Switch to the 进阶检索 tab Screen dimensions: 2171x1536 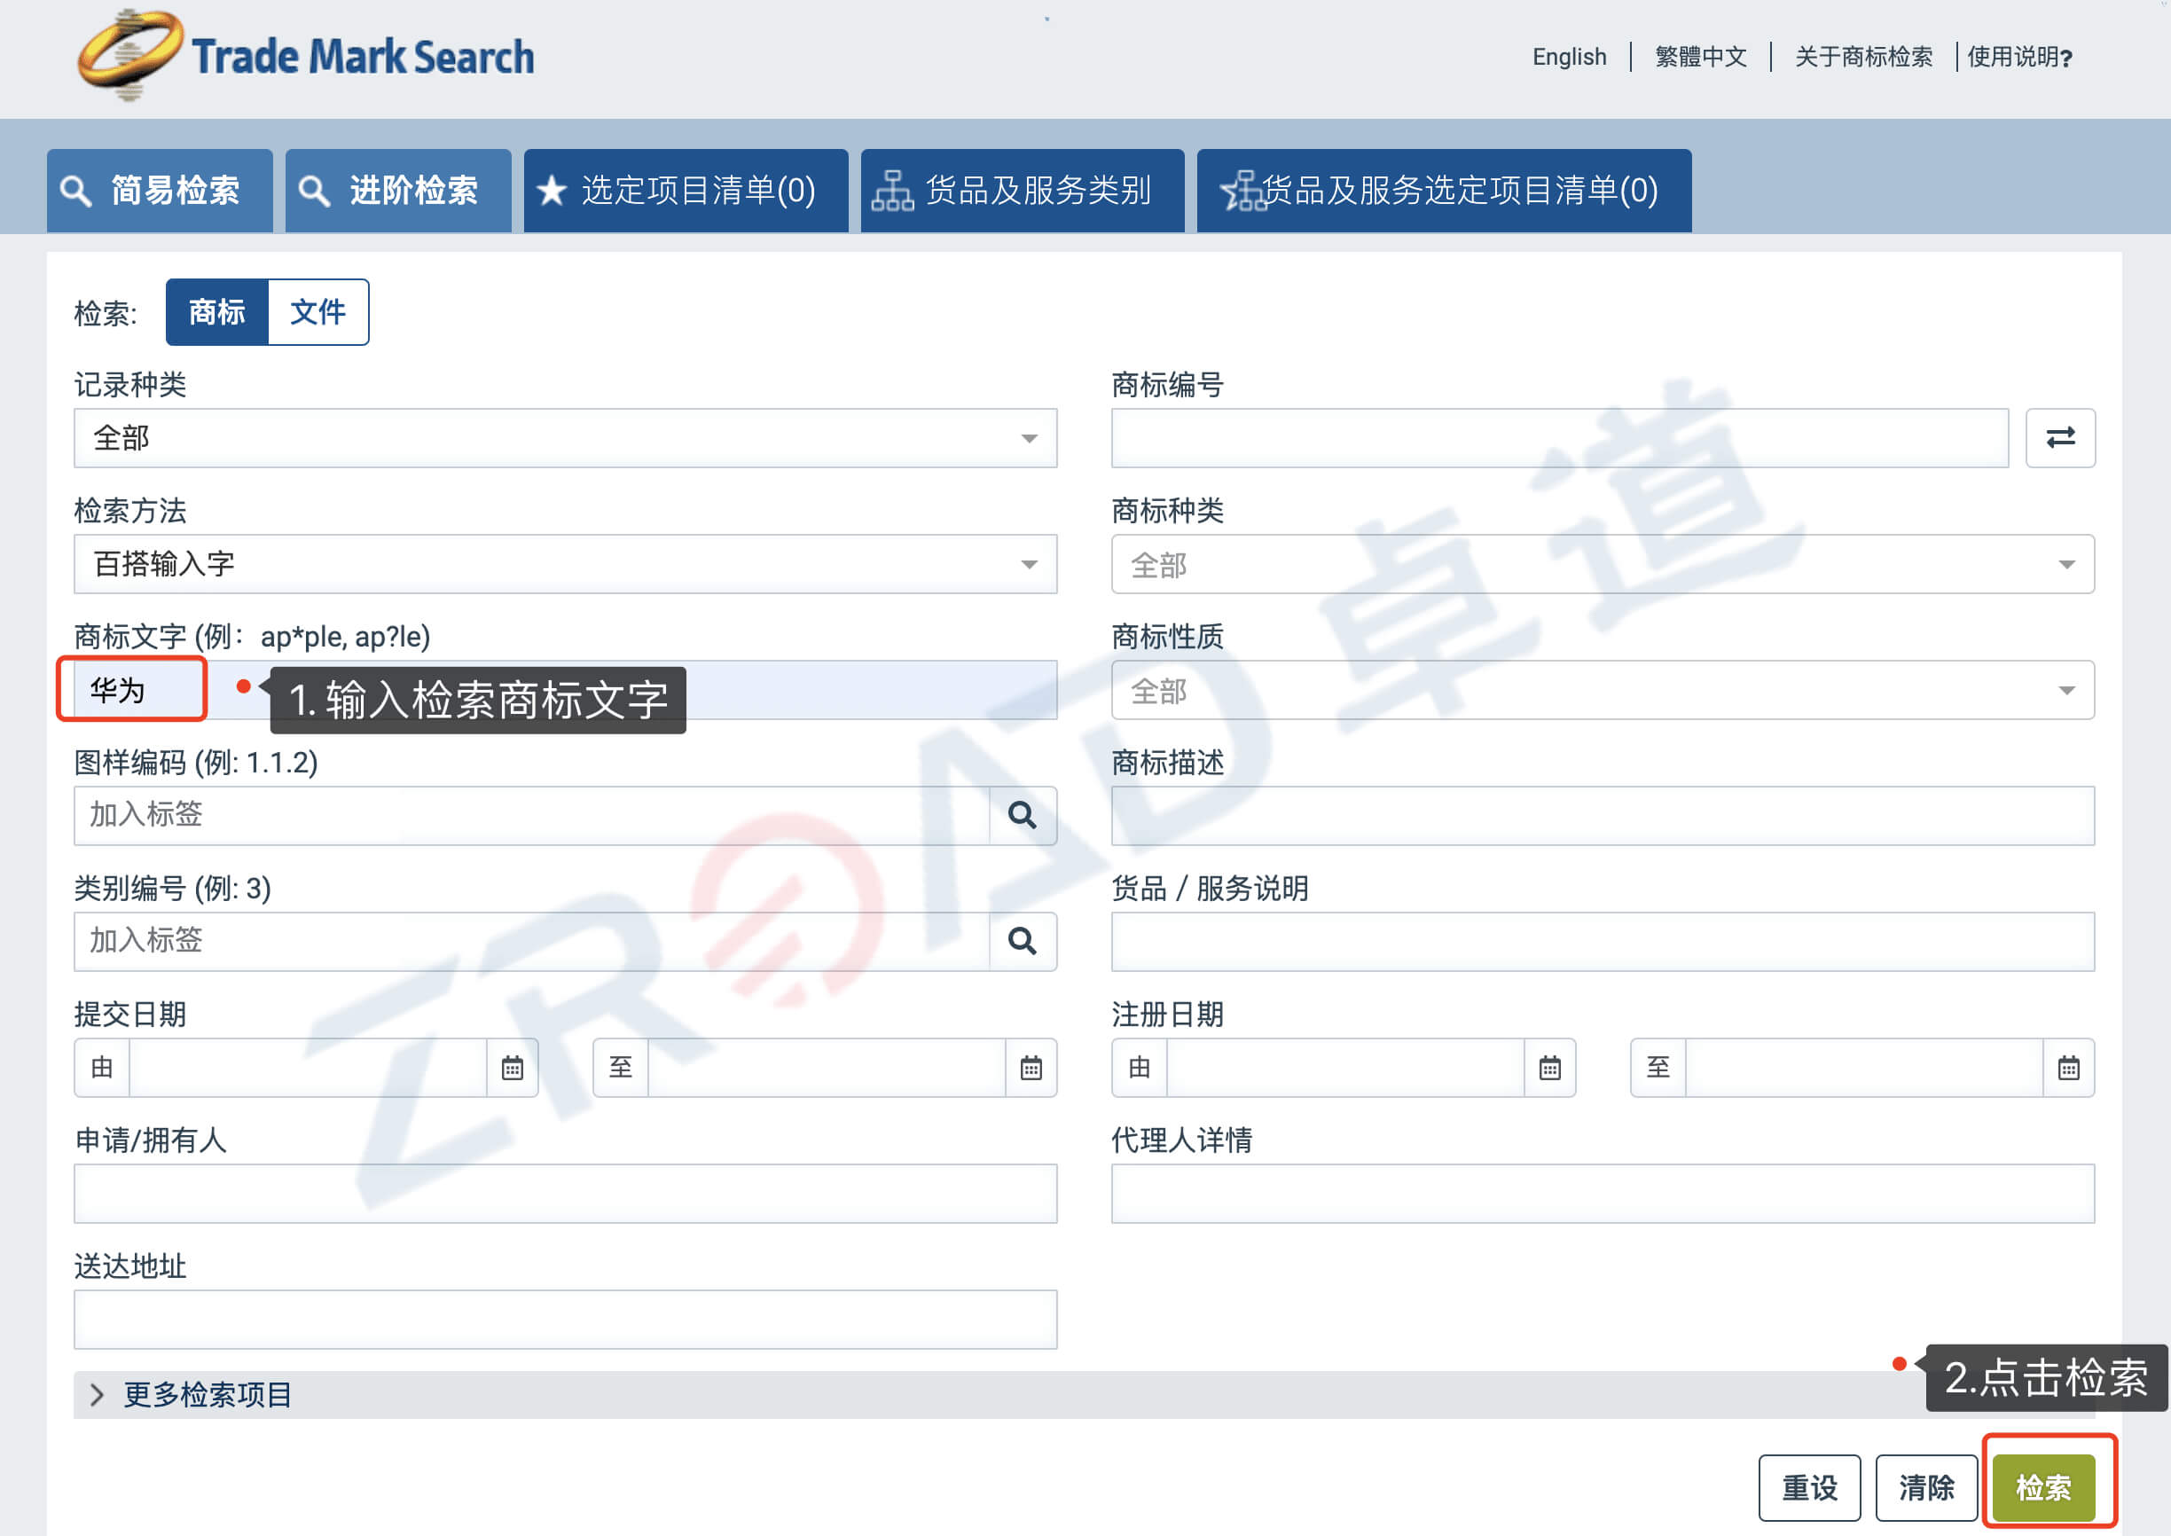(397, 190)
